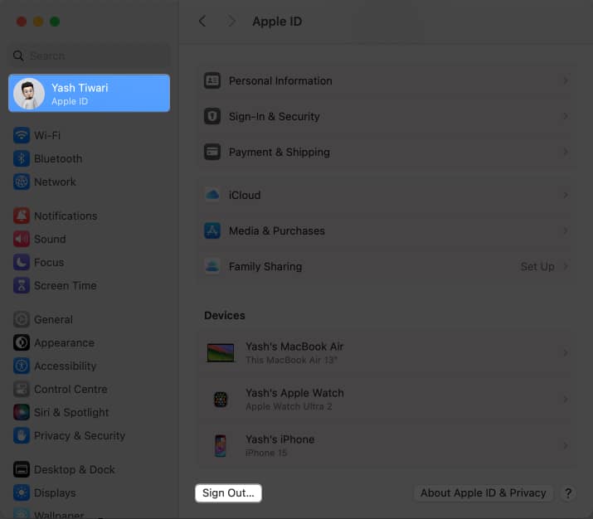The image size is (593, 519).
Task: Select Notifications in the sidebar
Action: (x=90, y=216)
